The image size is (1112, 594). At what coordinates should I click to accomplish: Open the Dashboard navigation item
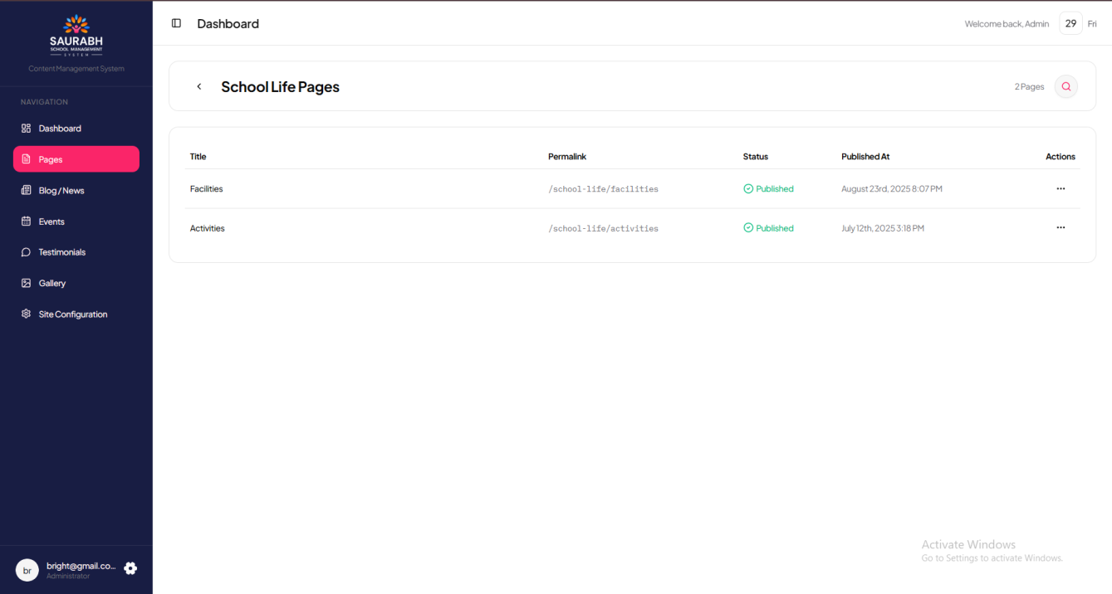[60, 129]
